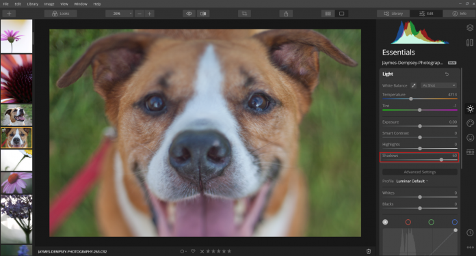Image resolution: width=476 pixels, height=256 pixels.
Task: Select the dog side-profile thumbnail
Action: [x=16, y=115]
